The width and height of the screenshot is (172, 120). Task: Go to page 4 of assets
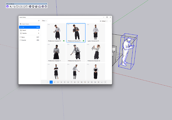click(61, 82)
